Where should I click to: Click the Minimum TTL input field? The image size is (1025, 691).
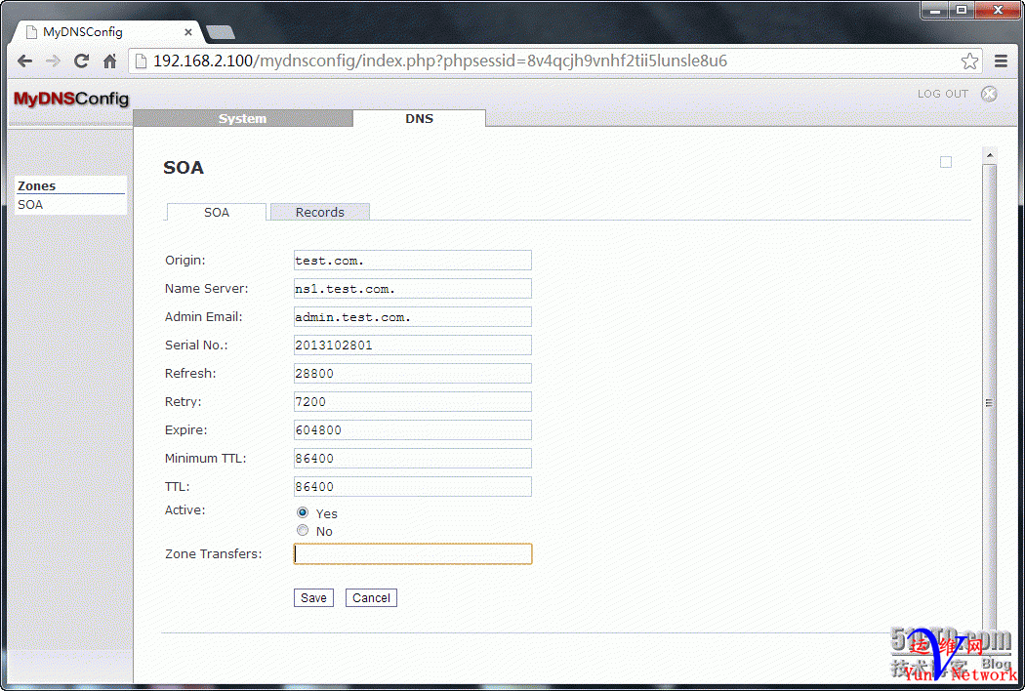pos(413,459)
